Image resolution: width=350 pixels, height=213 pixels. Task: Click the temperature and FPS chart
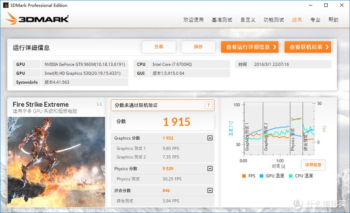[x=279, y=129]
